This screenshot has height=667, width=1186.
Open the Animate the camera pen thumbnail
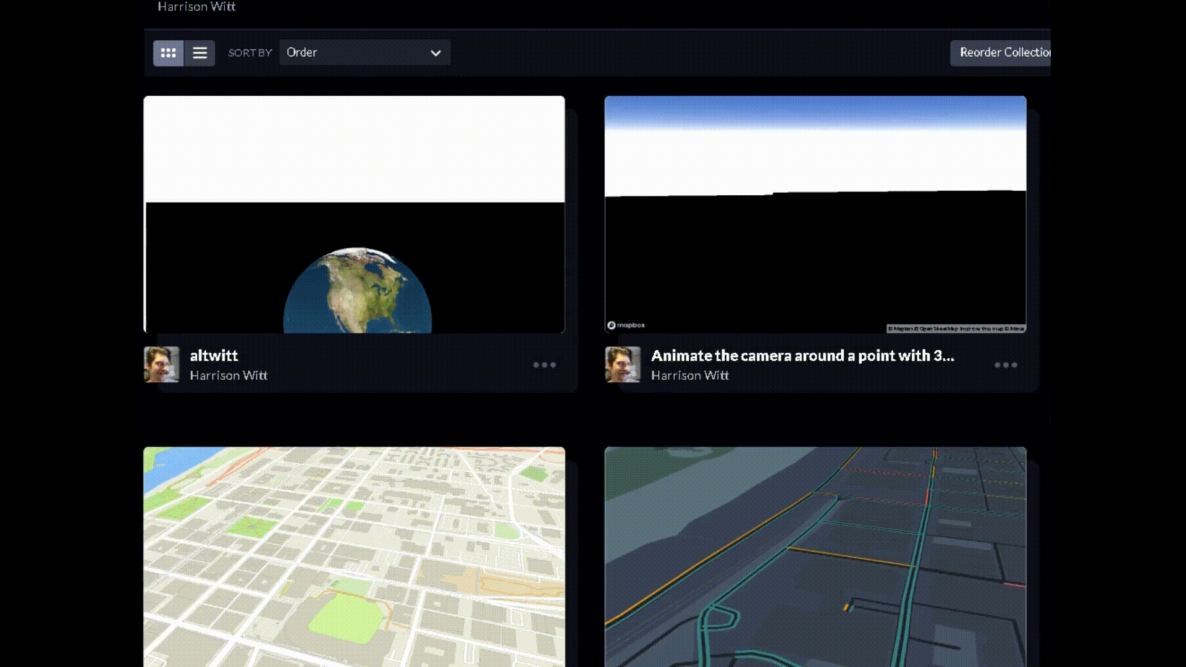pyautogui.click(x=815, y=214)
